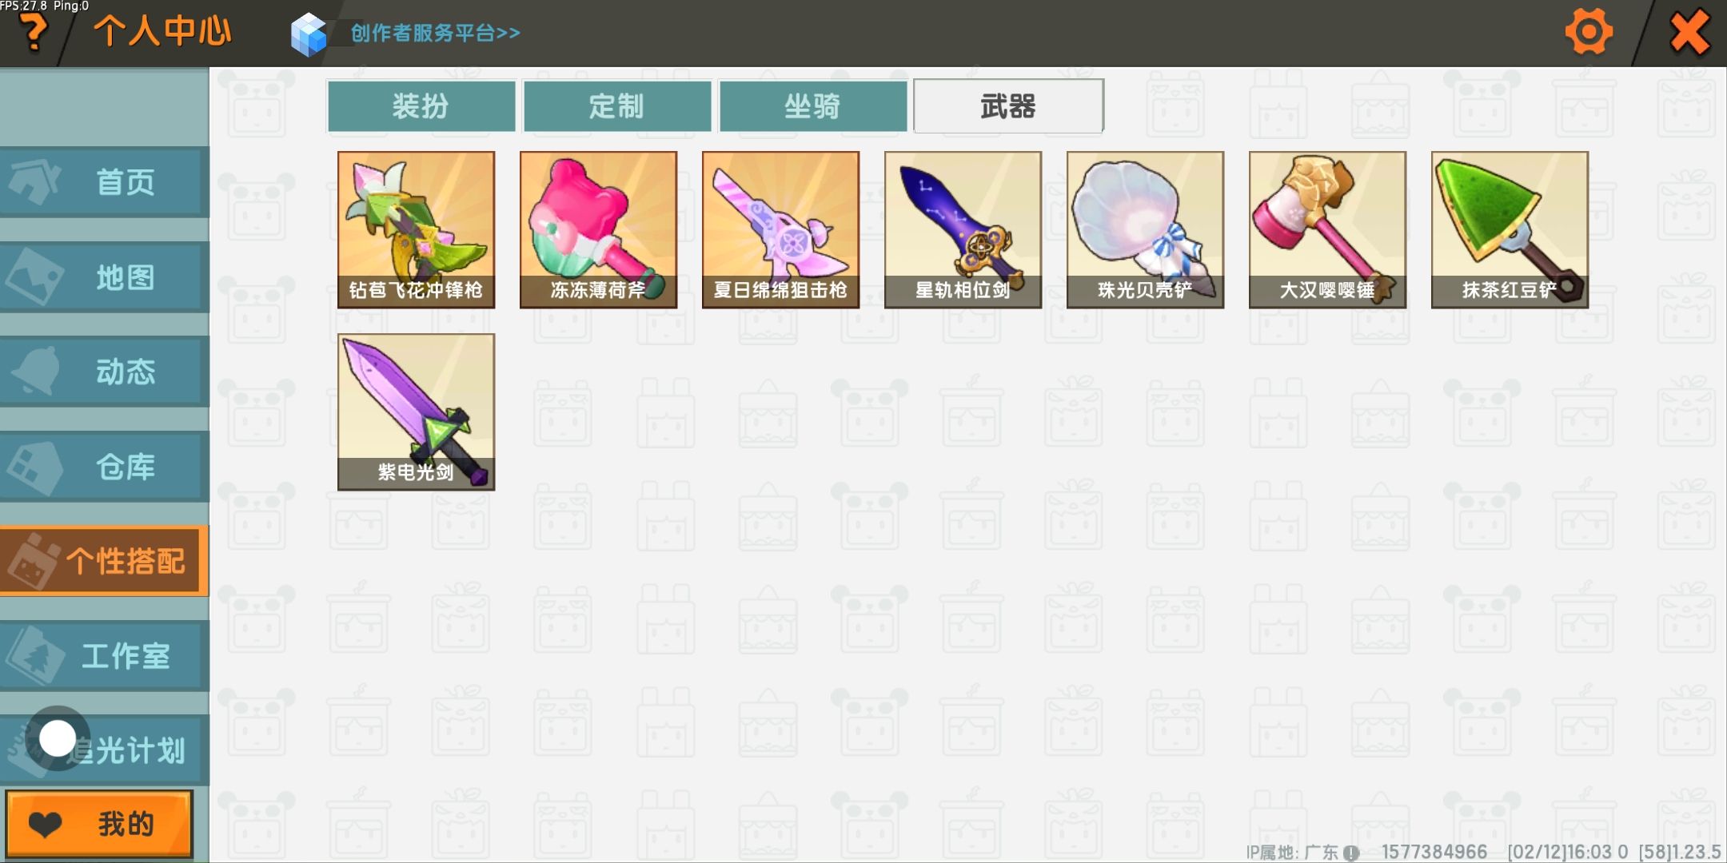
Task: Open the 动态 bell sidebar item
Action: tap(104, 371)
